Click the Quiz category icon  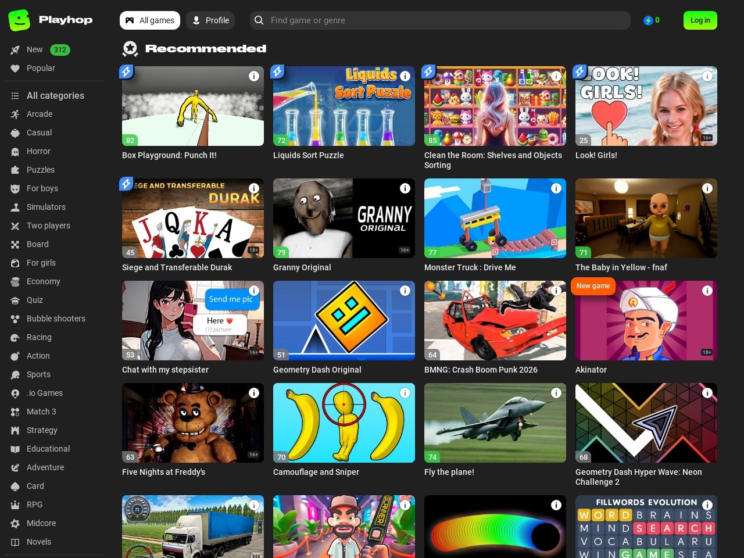click(x=15, y=301)
